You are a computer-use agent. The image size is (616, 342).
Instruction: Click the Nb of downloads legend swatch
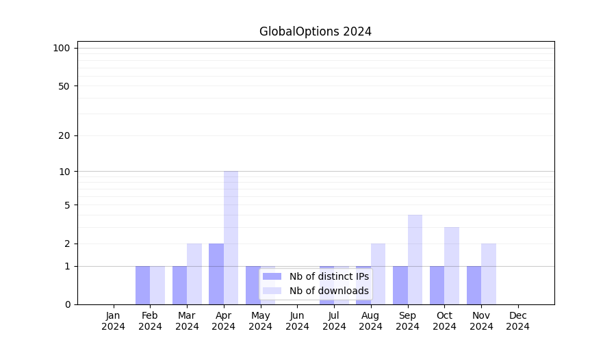272,291
